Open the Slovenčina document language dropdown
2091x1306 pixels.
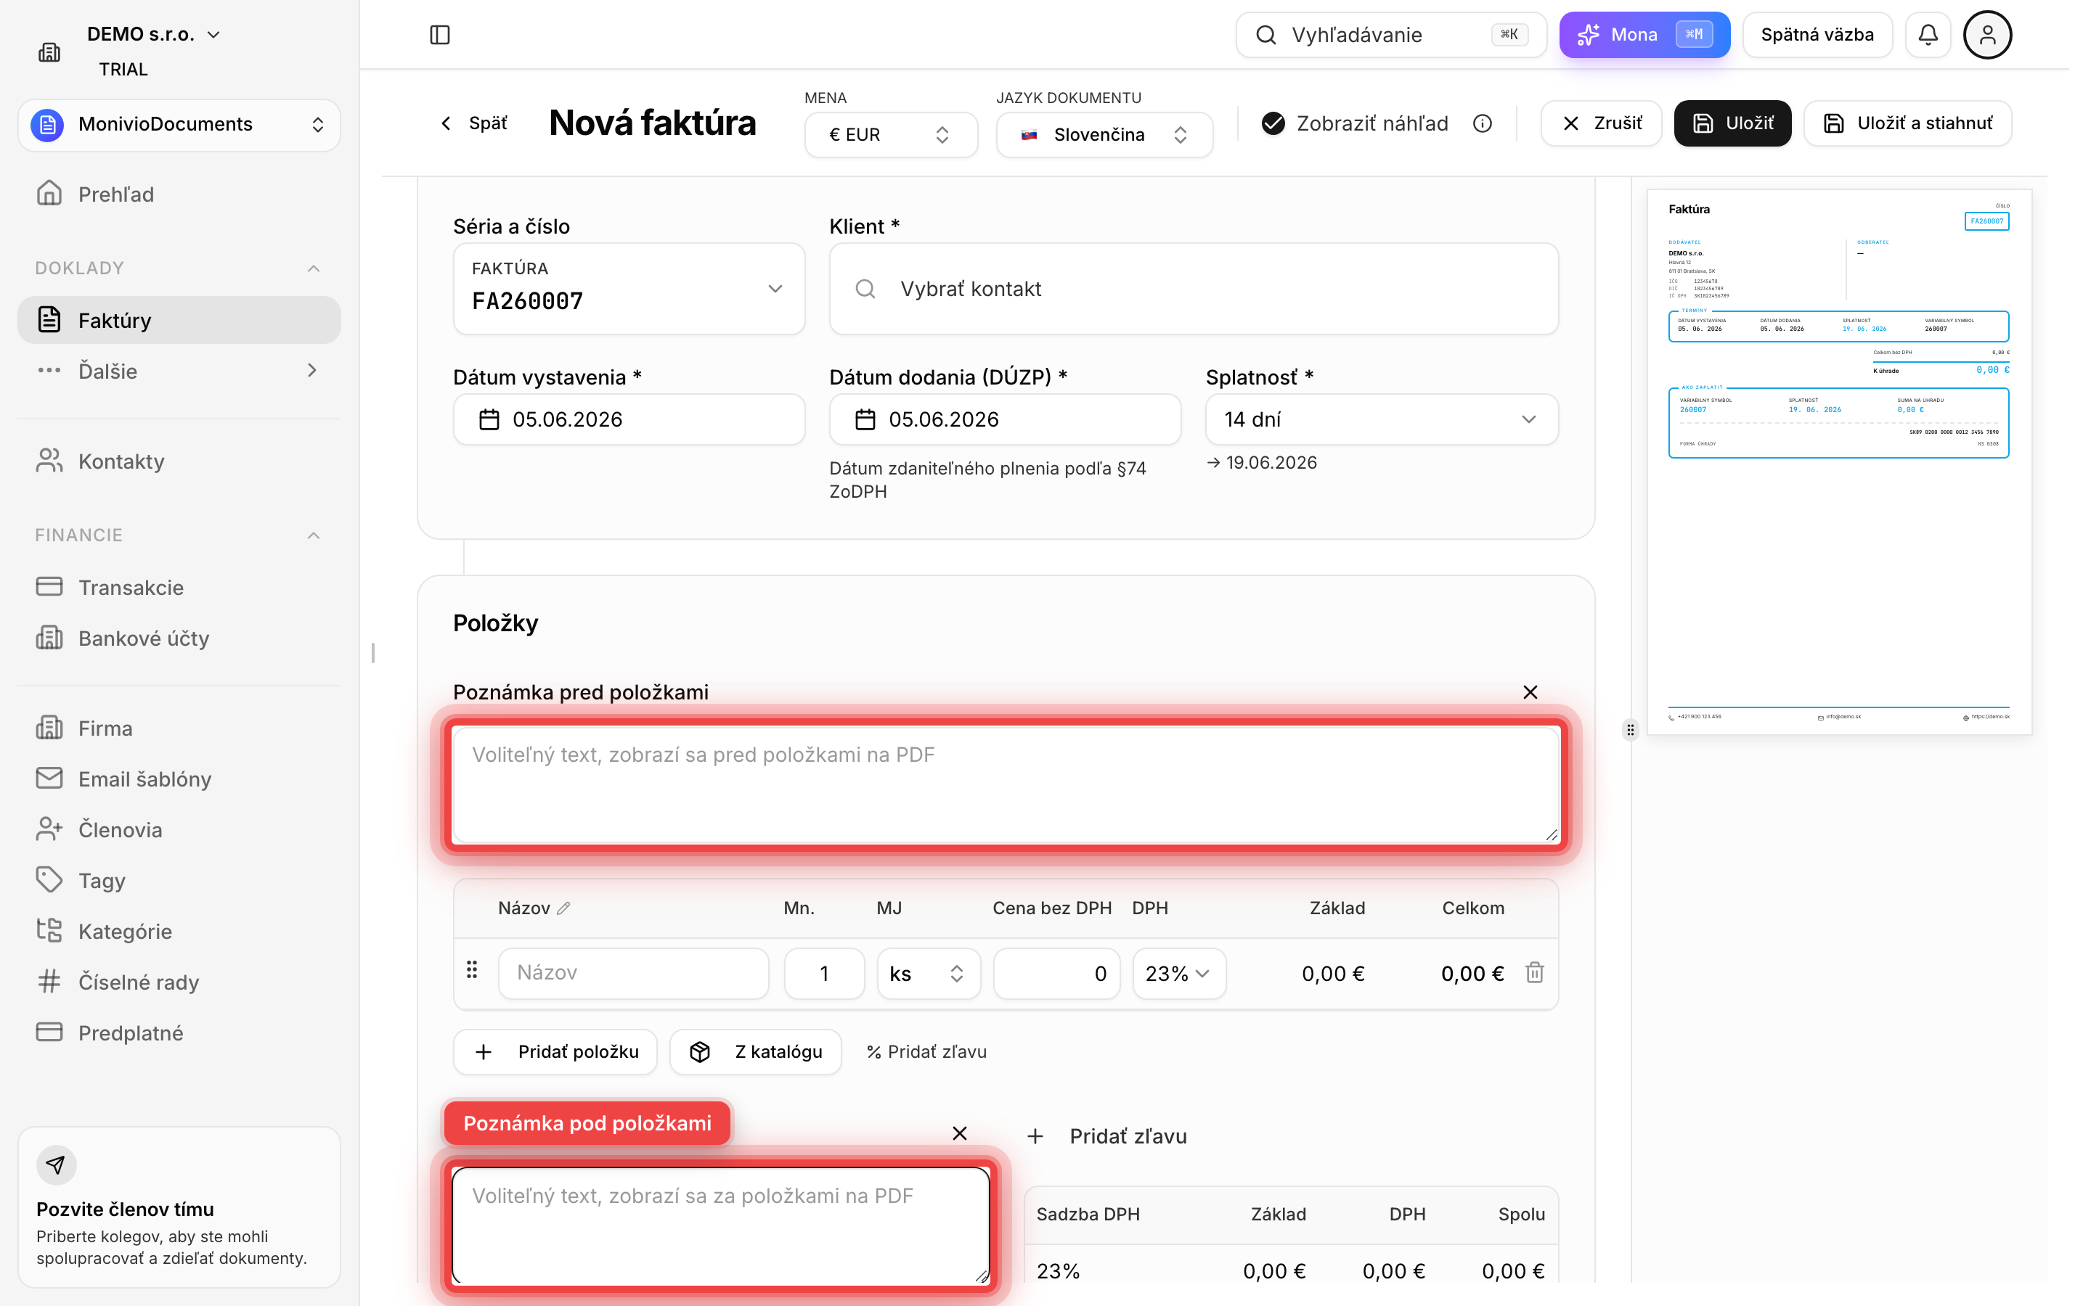1104,135
